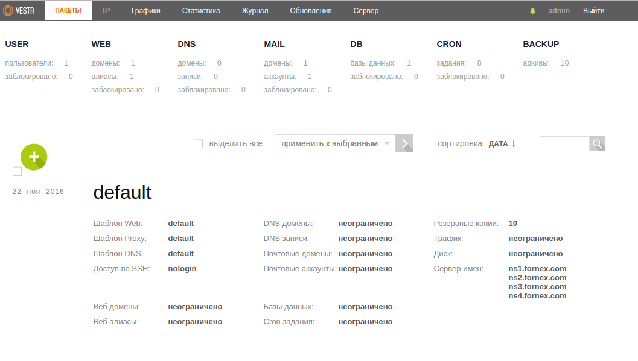The image size is (638, 361).
Task: Open the Журнал tab
Action: click(255, 11)
